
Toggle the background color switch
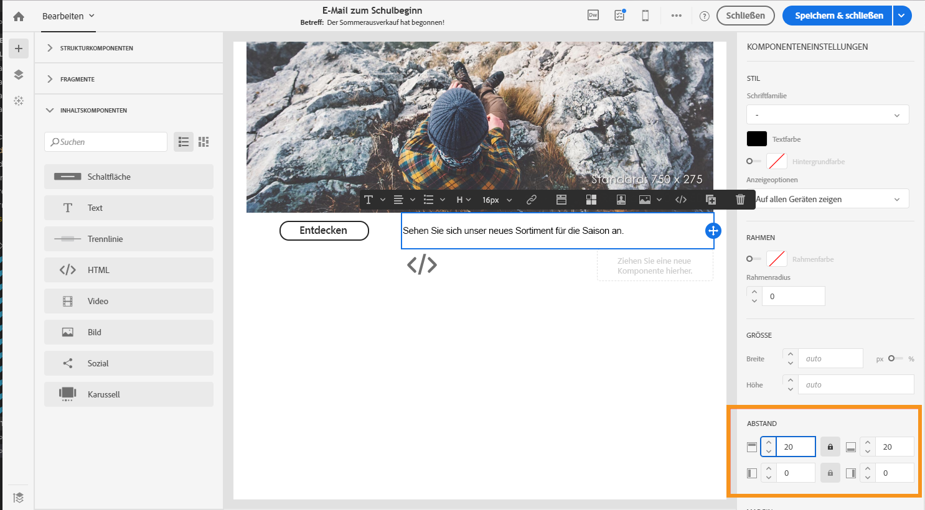753,161
